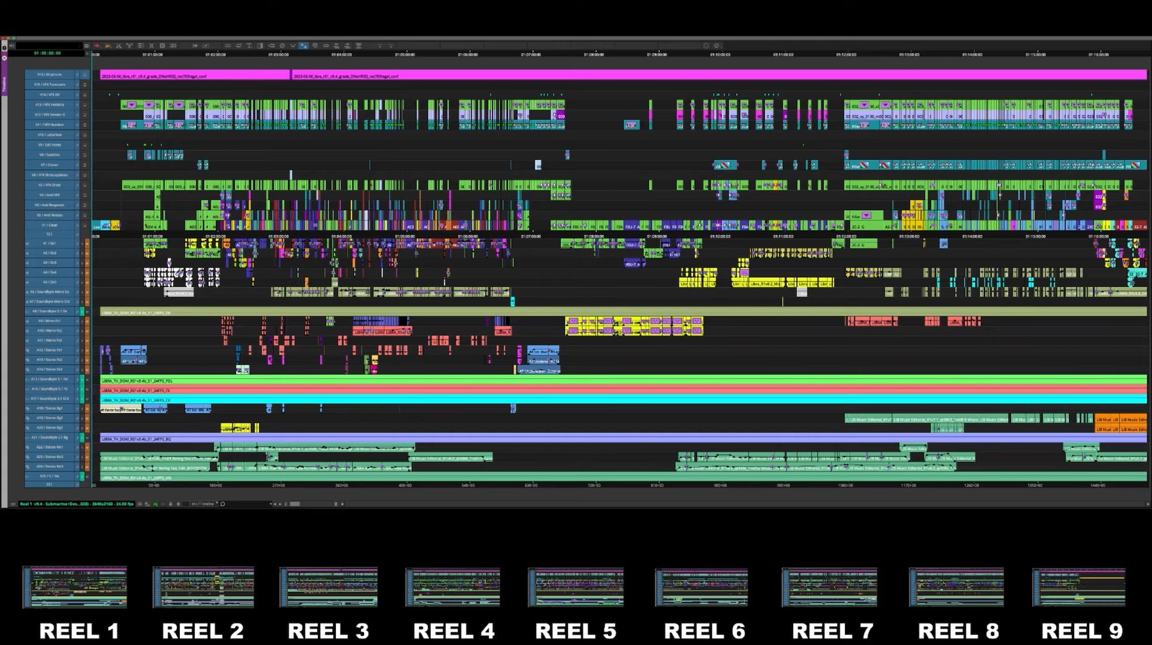The height and width of the screenshot is (645, 1152).
Task: Select the V13 / VFX Versions track header
Action: click(x=50, y=105)
